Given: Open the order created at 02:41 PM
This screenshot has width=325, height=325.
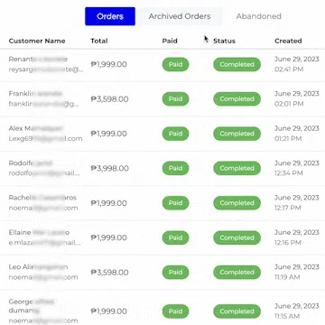Looking at the screenshot, I should [162, 64].
